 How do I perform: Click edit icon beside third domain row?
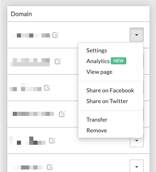(47, 88)
